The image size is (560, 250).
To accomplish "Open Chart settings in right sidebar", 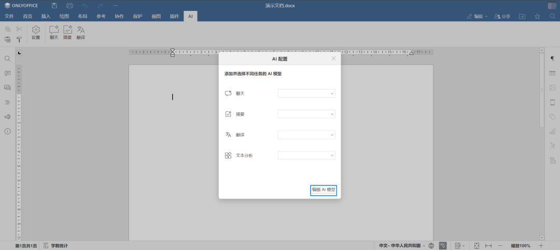I will (x=553, y=131).
